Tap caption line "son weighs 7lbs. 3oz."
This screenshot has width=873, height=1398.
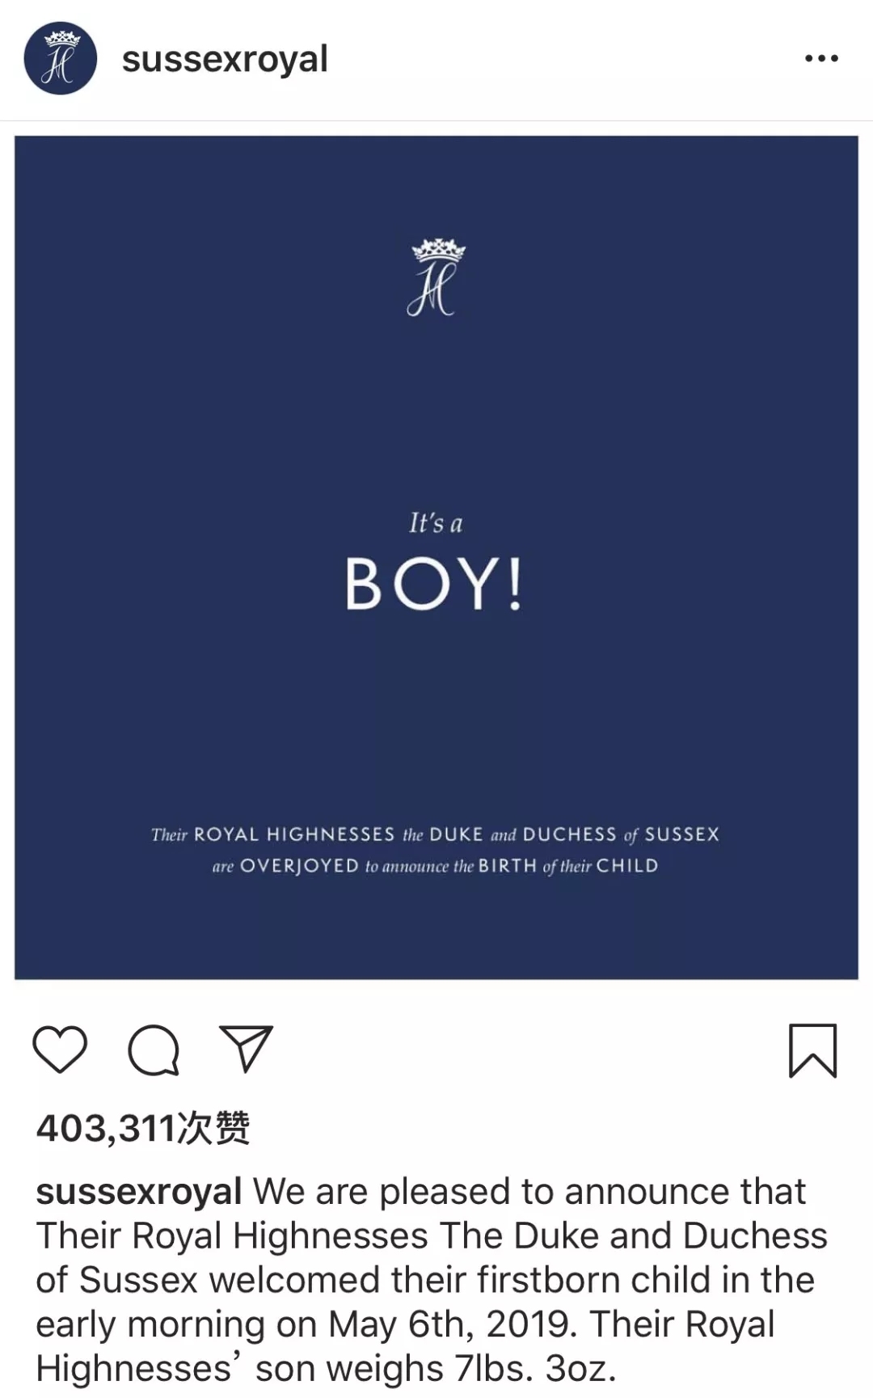[436, 1368]
